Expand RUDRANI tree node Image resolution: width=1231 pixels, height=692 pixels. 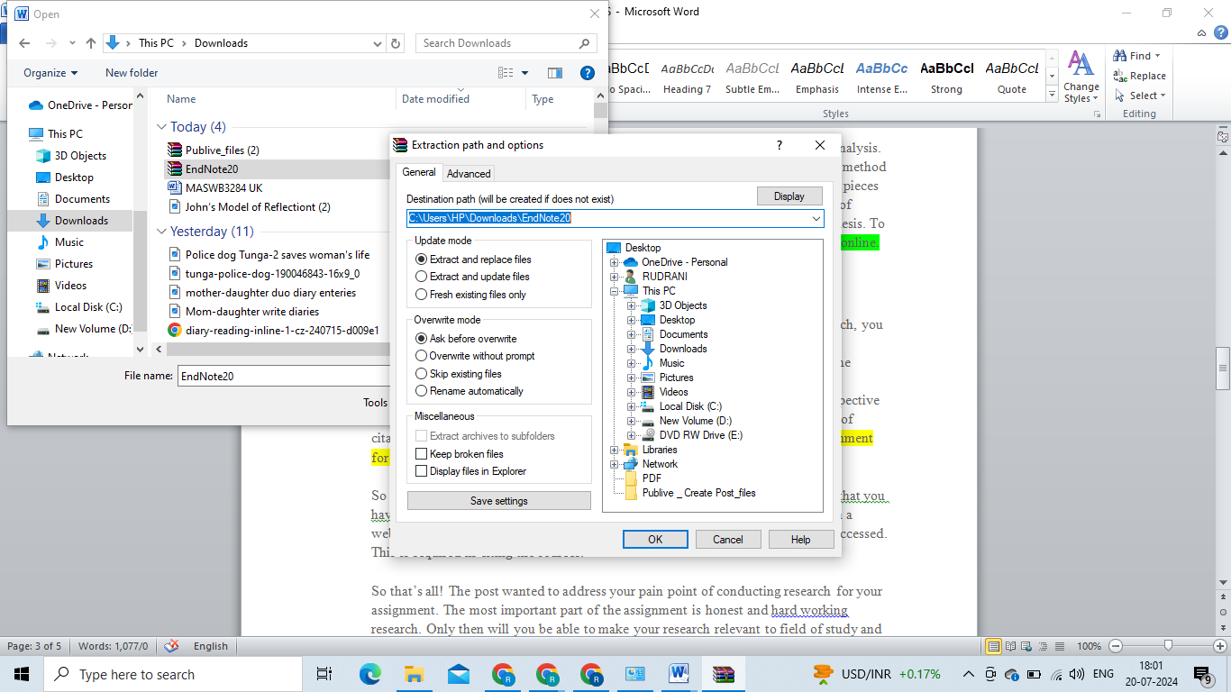615,277
